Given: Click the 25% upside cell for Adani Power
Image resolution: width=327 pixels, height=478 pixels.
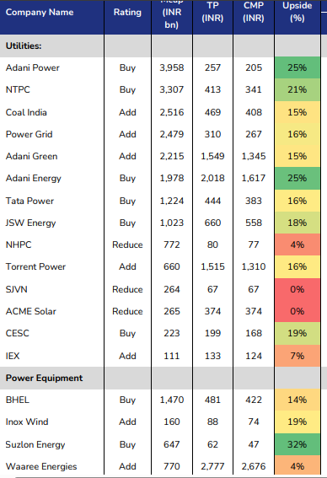Looking at the screenshot, I should pos(298,67).
